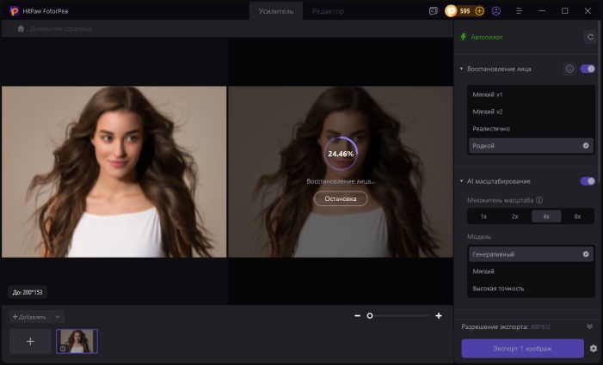Image resolution: width=603 pixels, height=365 pixels.
Task: Click the zoom slider handle
Action: 370,316
